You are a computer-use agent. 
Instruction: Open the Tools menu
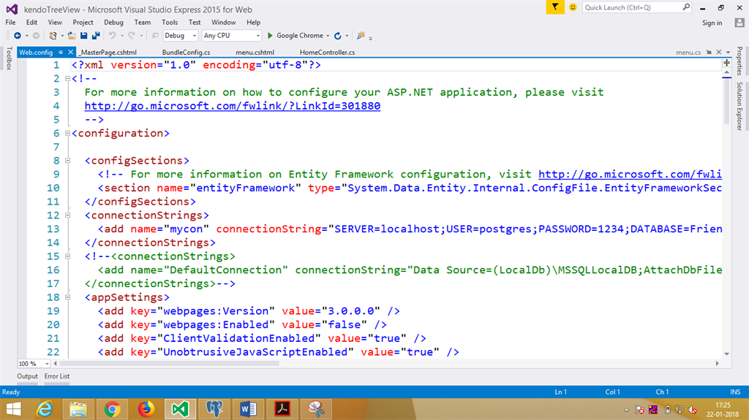[170, 23]
